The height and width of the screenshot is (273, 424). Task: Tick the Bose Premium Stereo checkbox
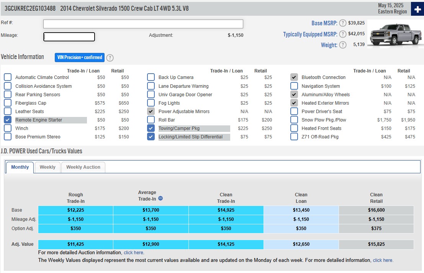8,136
